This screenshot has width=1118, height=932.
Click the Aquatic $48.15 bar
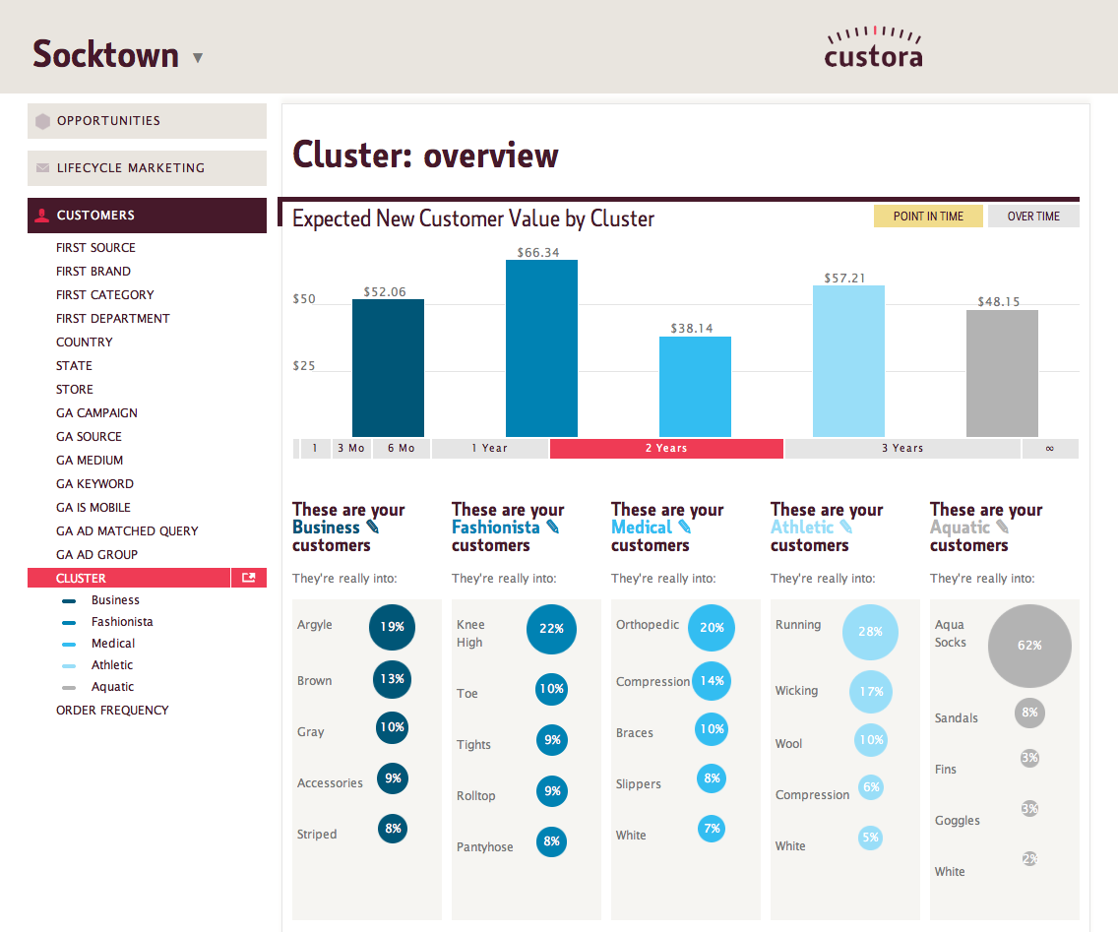click(x=1002, y=373)
